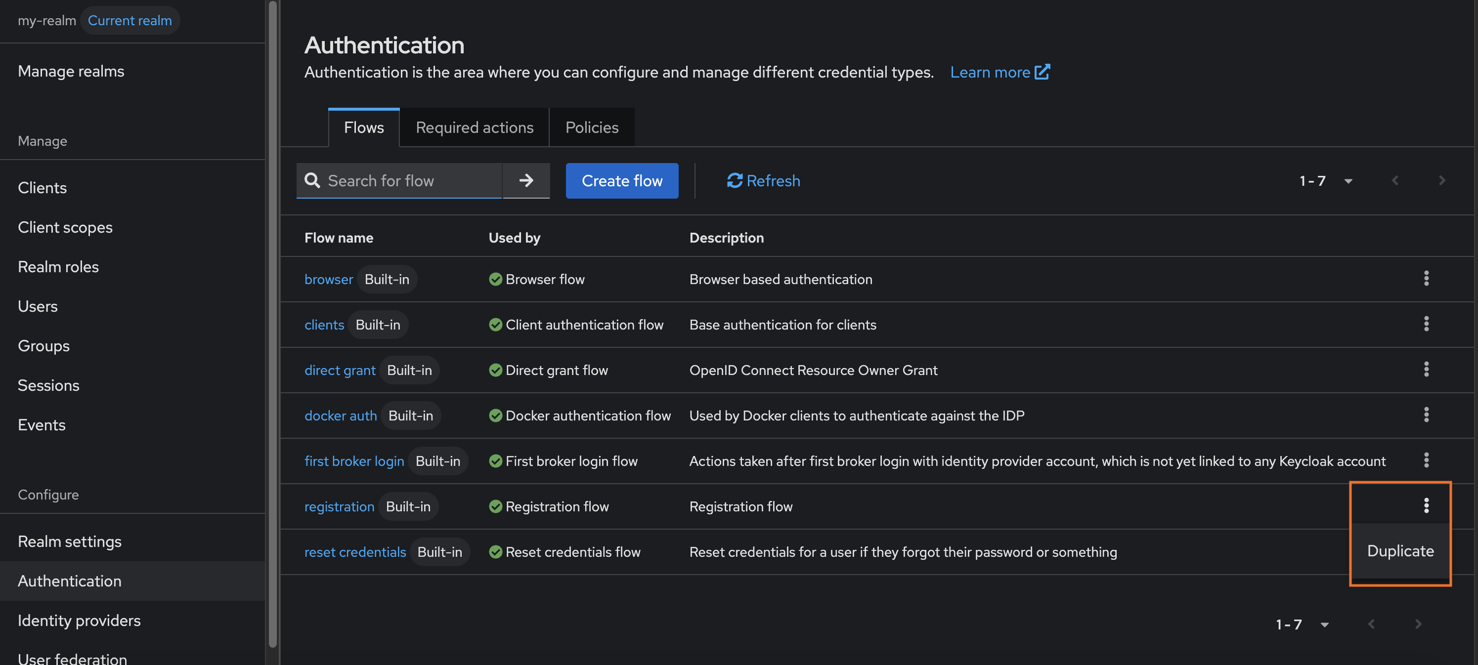Open kebab menu for clients flow
This screenshot has height=665, width=1478.
pos(1426,324)
